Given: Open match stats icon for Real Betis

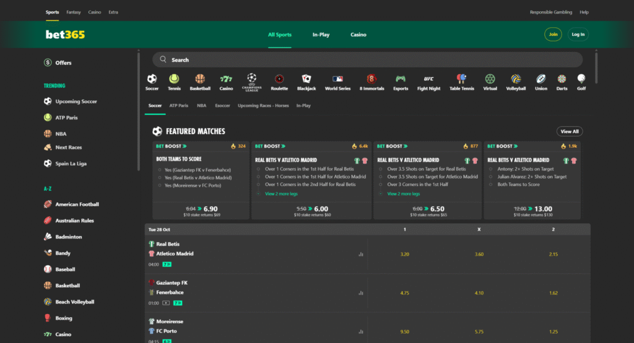Looking at the screenshot, I should pos(360,254).
